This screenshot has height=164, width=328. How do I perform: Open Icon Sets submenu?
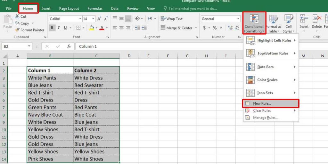pyautogui.click(x=271, y=93)
